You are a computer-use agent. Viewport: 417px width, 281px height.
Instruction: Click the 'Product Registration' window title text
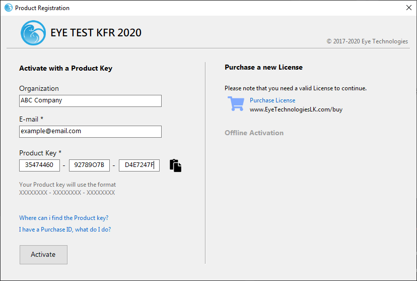[42, 8]
